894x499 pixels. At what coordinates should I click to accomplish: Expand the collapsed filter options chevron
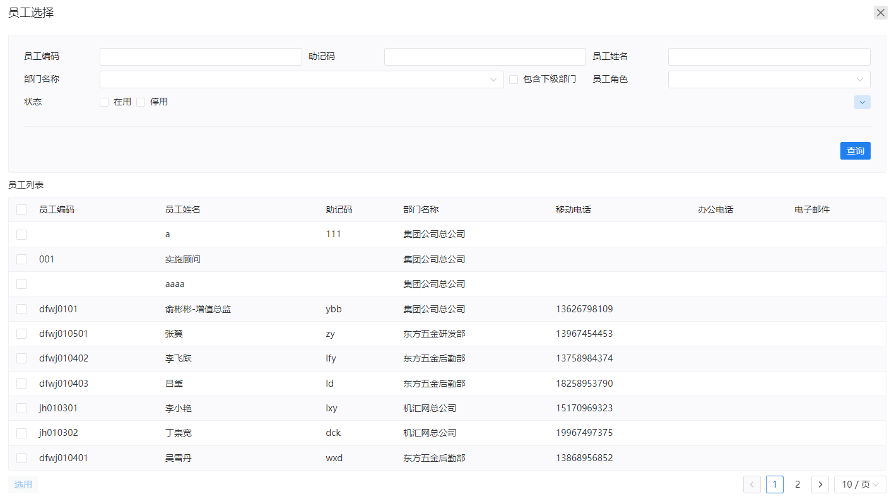pyautogui.click(x=862, y=102)
